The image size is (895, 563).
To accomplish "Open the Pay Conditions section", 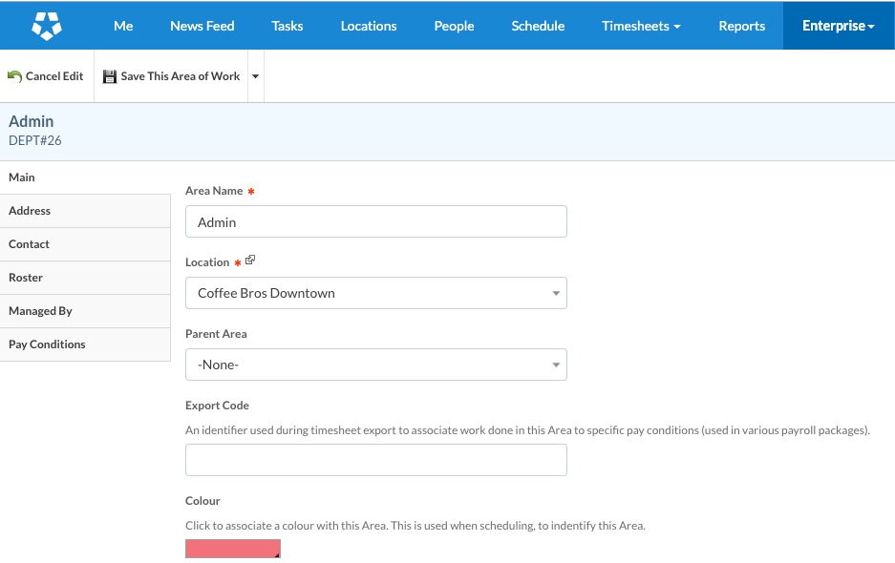I will pos(48,344).
